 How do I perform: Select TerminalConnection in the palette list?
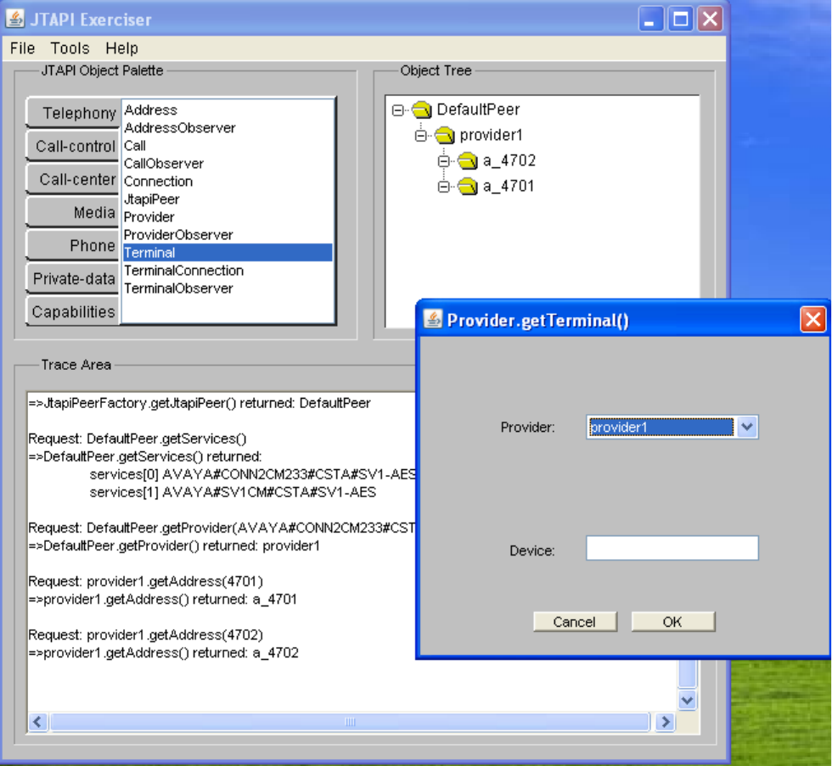228,271
